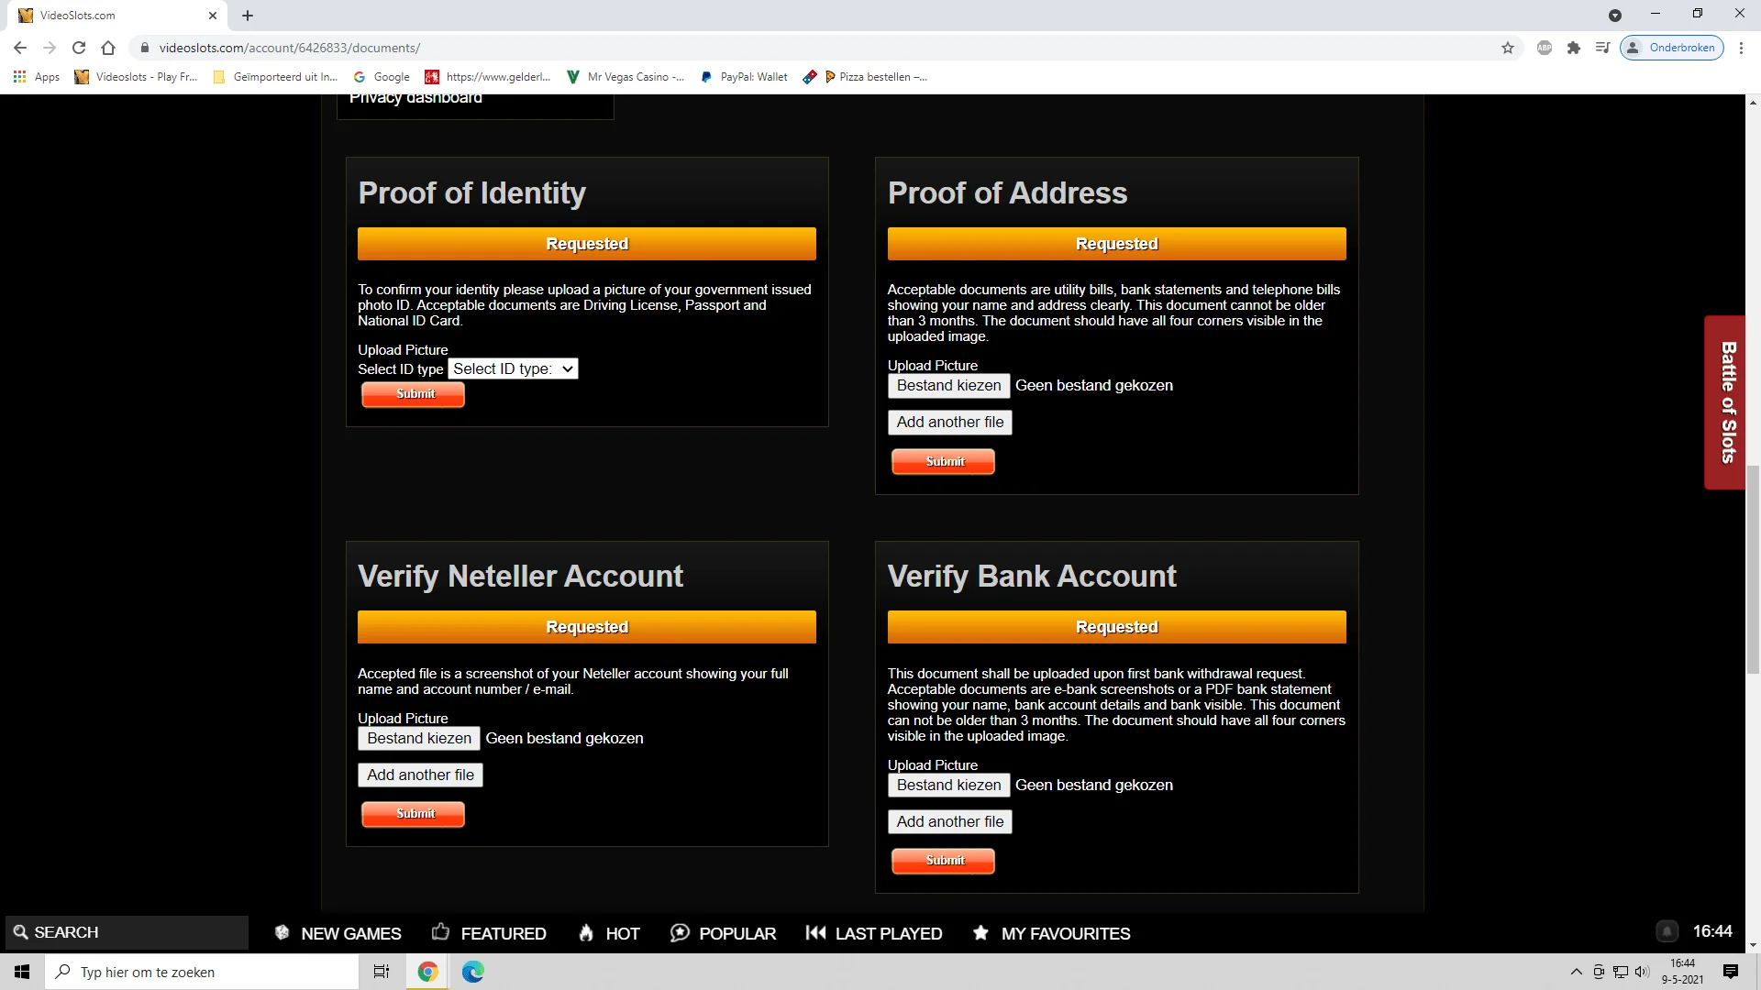Open the Apps grid shortcut
The height and width of the screenshot is (990, 1761).
(37, 77)
